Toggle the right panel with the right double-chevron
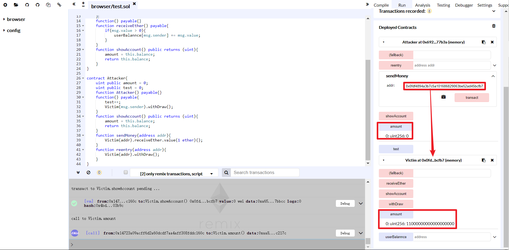509x250 pixels. coord(367,4)
